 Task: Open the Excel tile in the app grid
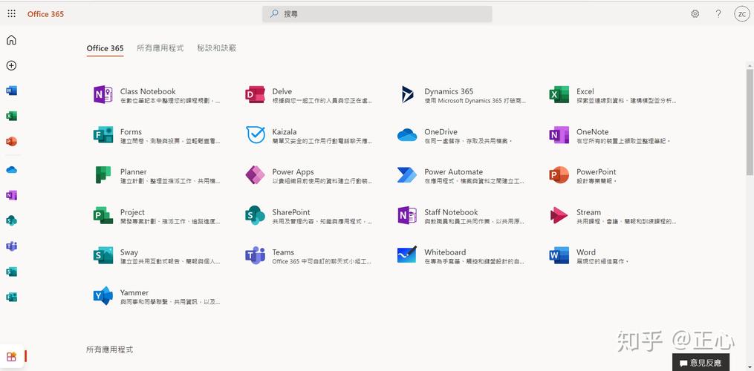click(x=613, y=95)
